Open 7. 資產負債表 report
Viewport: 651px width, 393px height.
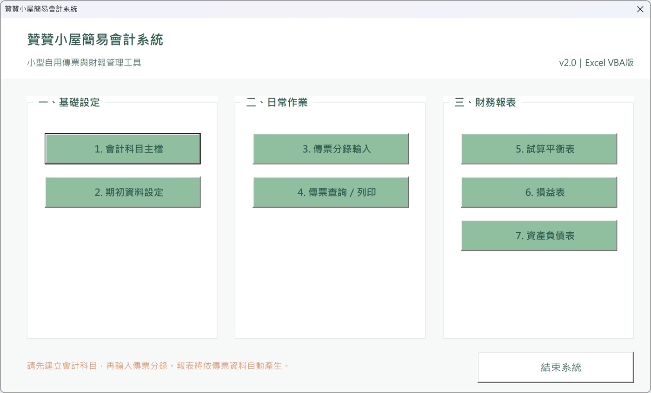click(539, 236)
